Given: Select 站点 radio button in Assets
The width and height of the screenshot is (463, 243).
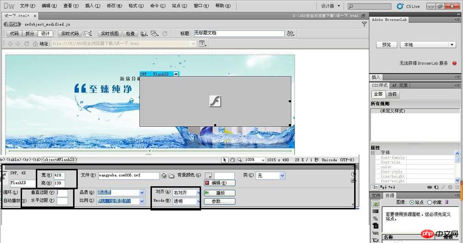Looking at the screenshot, I should [x=412, y=202].
